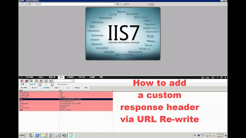Click the sixth icon in the network toolbar
246x138 pixels.
pyautogui.click(x=46, y=81)
